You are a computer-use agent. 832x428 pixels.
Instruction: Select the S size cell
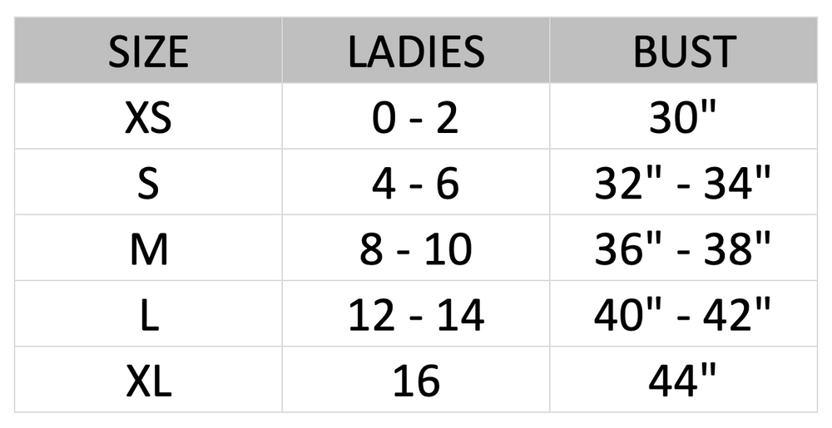(148, 184)
